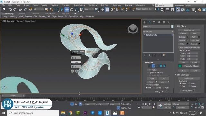Image resolution: width=206 pixels, height=116 pixels.
Task: Open the Rendering menu
Action: 93,5
